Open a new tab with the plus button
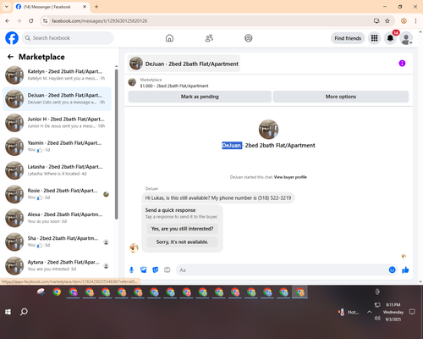 [96, 7]
